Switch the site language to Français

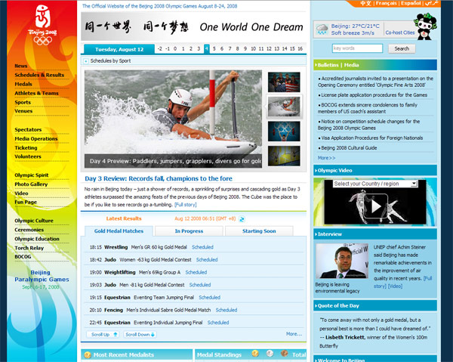(387, 3)
